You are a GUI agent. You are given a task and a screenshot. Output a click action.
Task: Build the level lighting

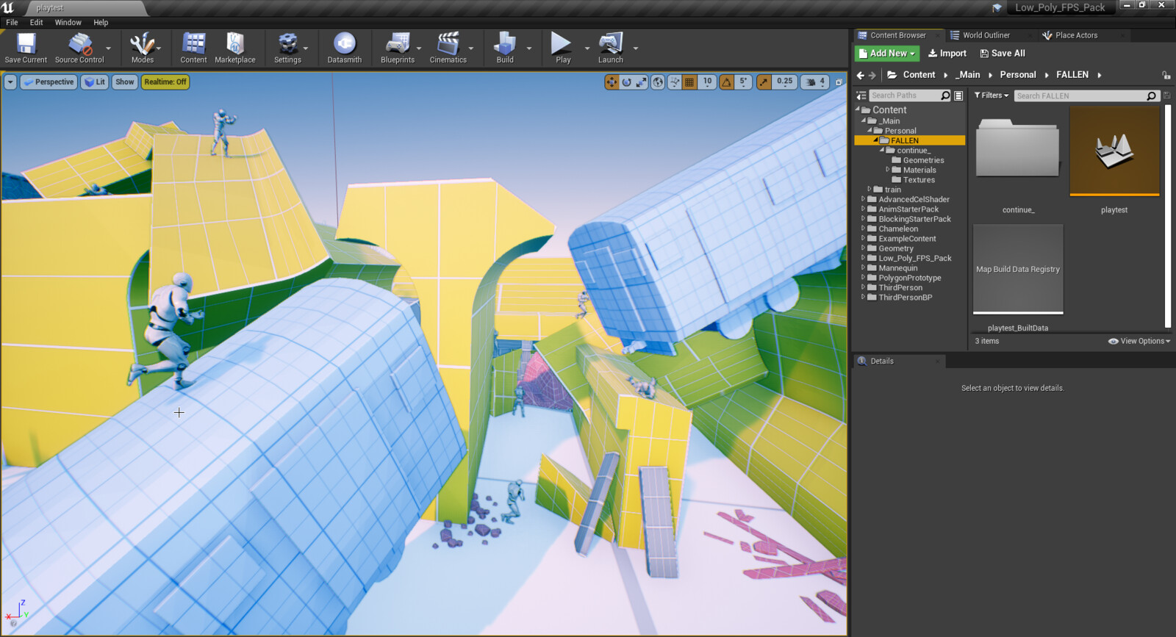click(x=505, y=48)
